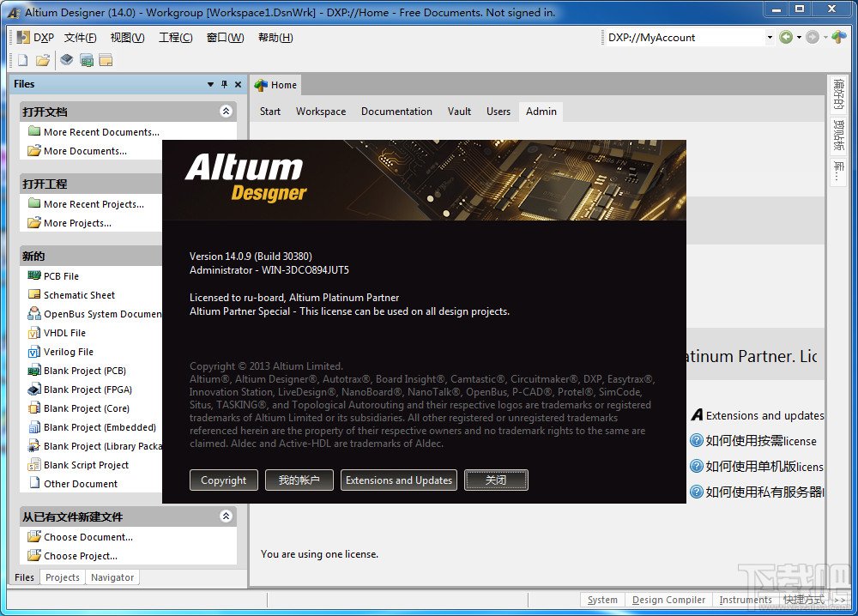Click Choose Document... link

pyautogui.click(x=88, y=537)
